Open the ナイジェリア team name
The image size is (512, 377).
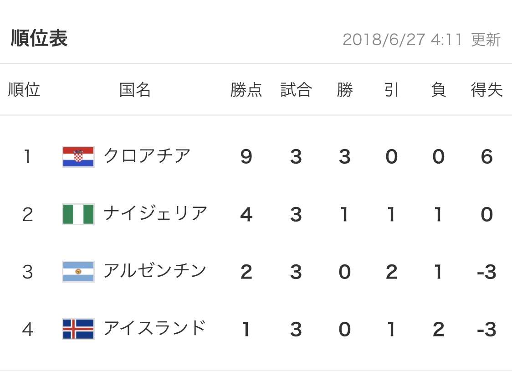pyautogui.click(x=155, y=213)
